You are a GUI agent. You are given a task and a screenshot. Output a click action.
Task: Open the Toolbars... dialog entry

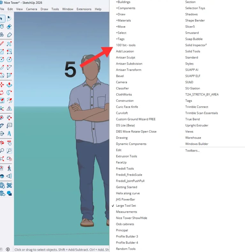[192, 150]
